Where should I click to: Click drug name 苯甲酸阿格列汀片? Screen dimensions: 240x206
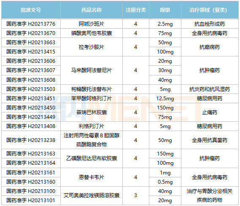click(92, 99)
